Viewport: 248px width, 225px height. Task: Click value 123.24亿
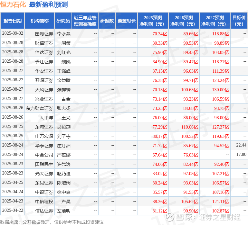point(221,80)
